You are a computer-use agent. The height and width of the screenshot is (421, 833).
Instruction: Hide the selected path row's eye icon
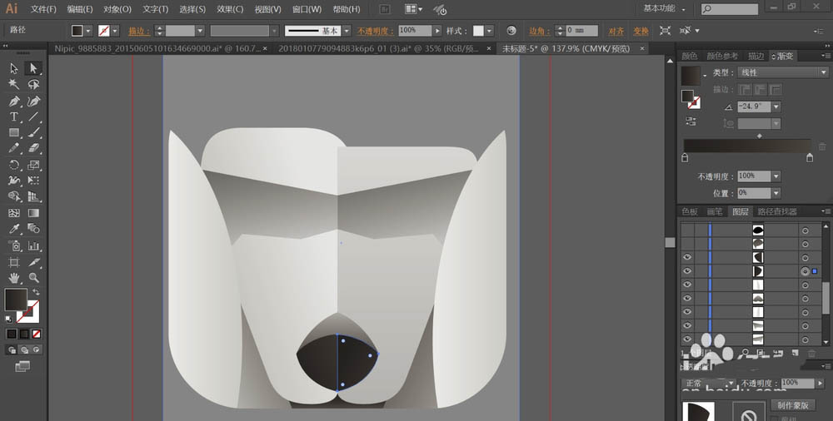[687, 270]
